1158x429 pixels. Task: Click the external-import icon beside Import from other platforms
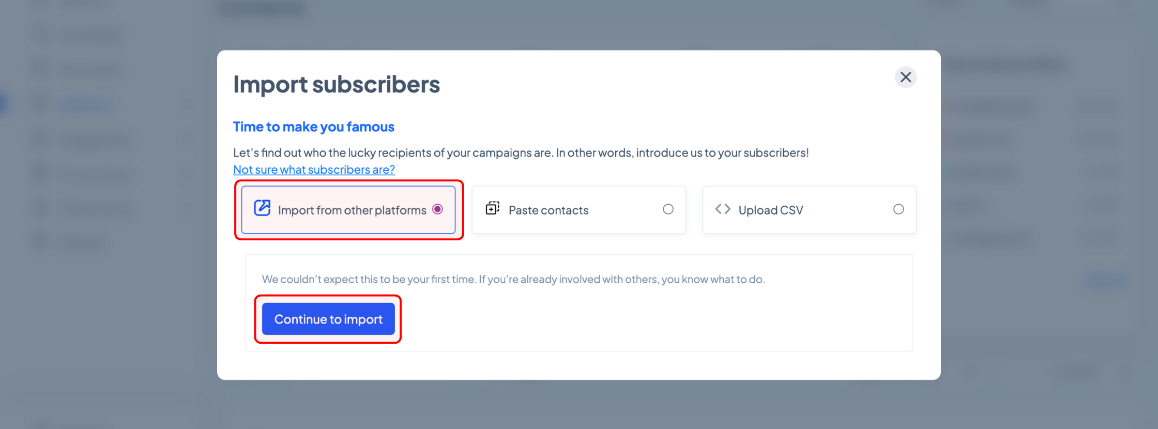click(262, 208)
